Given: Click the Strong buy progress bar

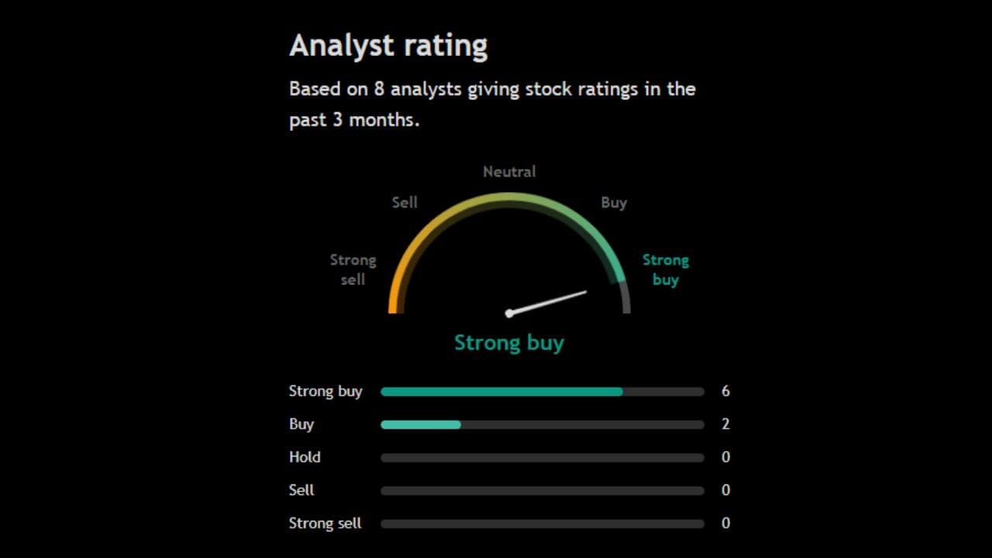Looking at the screenshot, I should coord(542,391).
